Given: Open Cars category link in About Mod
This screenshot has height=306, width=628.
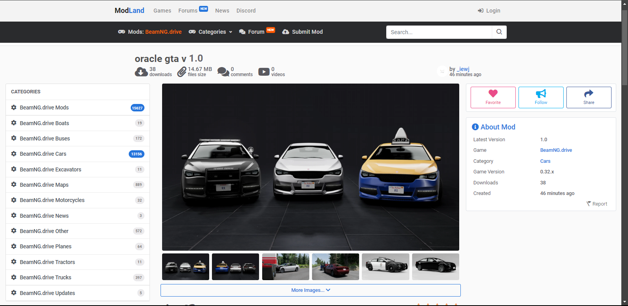Looking at the screenshot, I should coord(545,161).
